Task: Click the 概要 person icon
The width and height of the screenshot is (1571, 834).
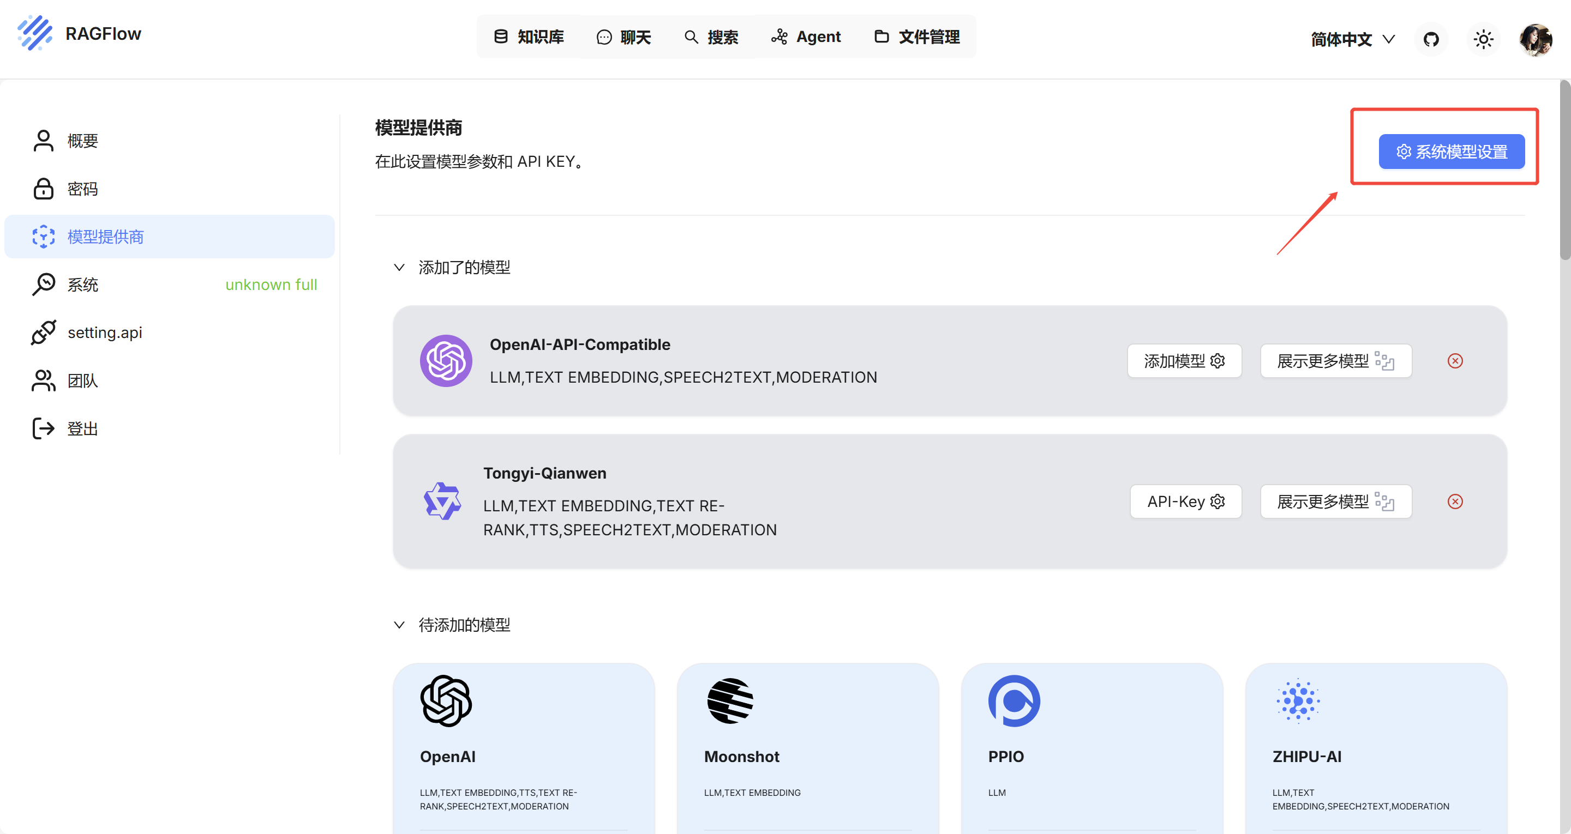Action: click(x=43, y=141)
